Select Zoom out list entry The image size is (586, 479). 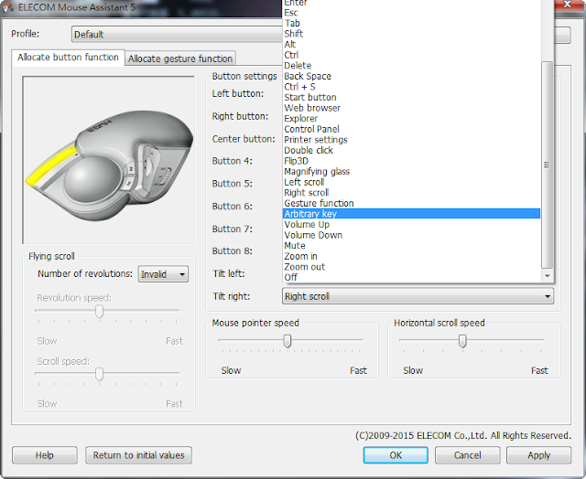click(411, 267)
